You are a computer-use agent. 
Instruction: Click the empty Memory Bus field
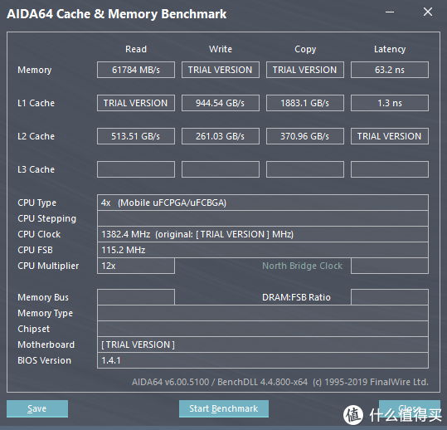point(136,297)
